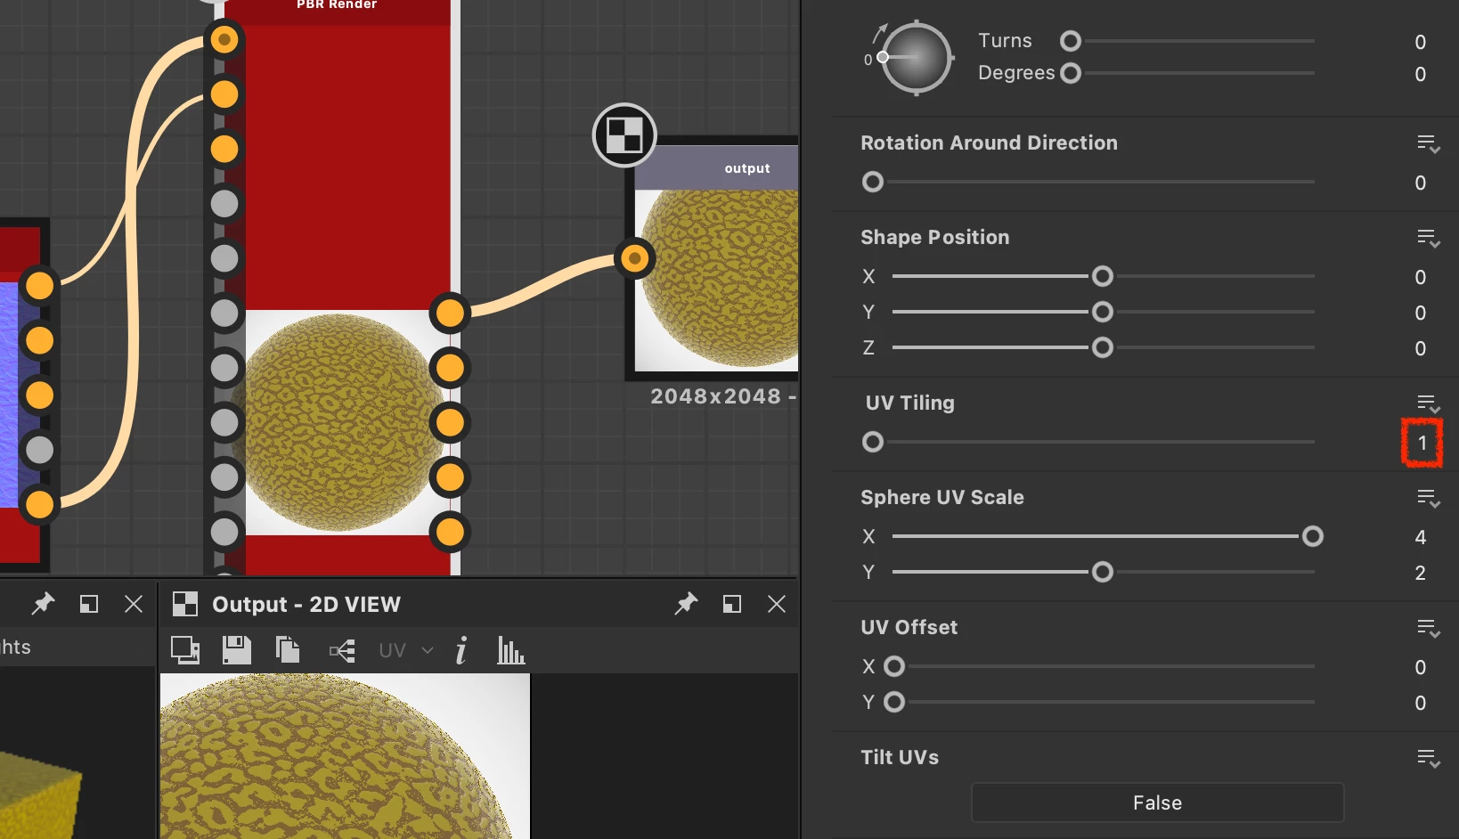The width and height of the screenshot is (1459, 839).
Task: Click the floppy disk save icon
Action: (236, 650)
